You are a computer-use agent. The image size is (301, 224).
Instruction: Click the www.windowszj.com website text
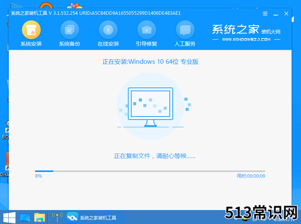click(246, 40)
